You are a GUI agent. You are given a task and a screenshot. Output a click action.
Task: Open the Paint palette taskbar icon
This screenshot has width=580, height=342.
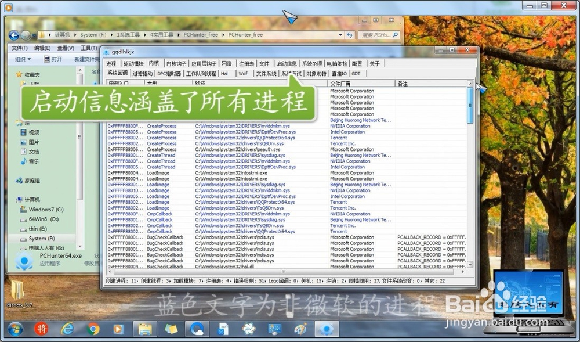300,329
